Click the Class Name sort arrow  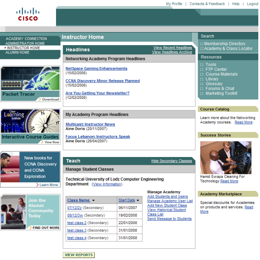[x=93, y=201]
